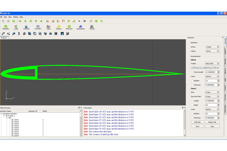Open the Recovery module
This screenshot has height=151, width=227.
(69, 27)
